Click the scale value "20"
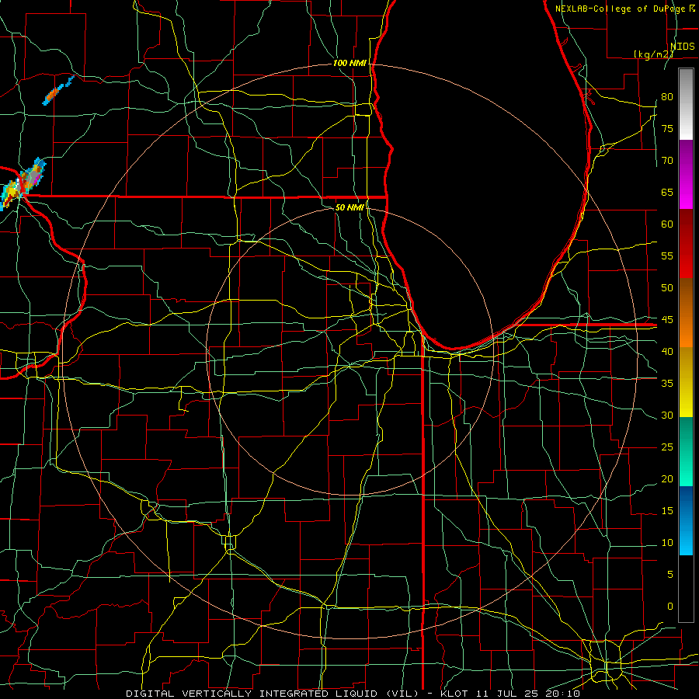 667,479
